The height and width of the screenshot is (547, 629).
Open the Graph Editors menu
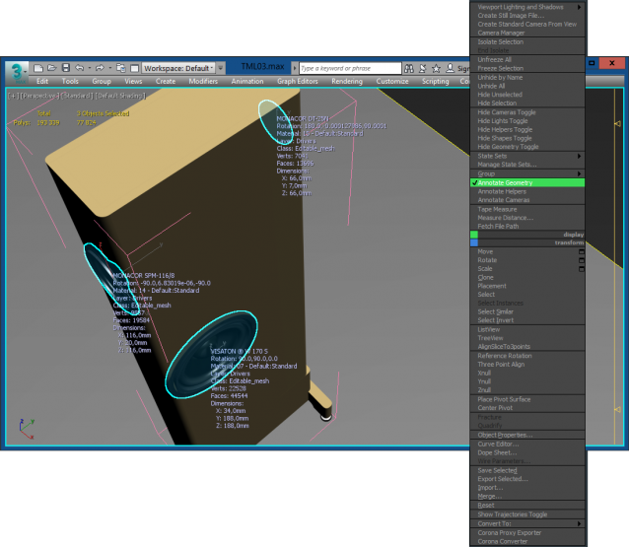(298, 82)
